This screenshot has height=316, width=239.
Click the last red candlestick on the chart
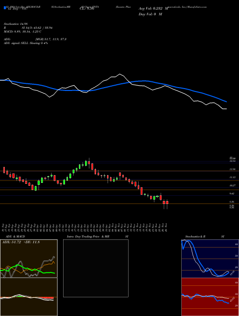(x=167, y=203)
